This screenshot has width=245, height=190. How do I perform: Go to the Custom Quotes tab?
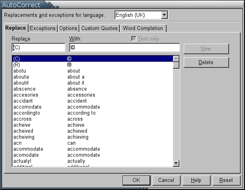click(x=99, y=28)
